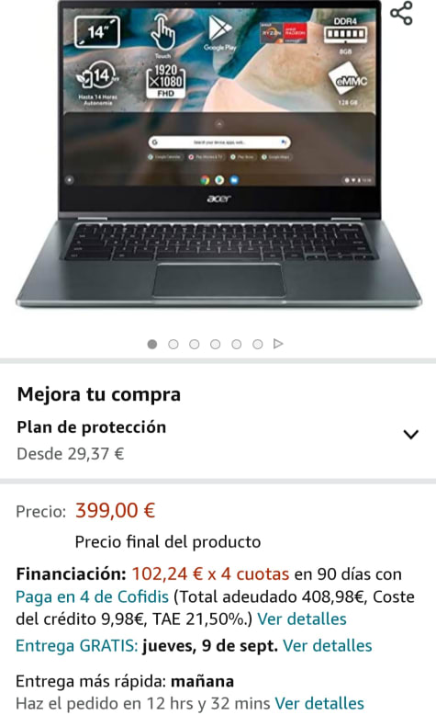The height and width of the screenshot is (715, 436).
Task: Open Ver detalles after 12 hrs y 32 mins
Action: tap(319, 703)
